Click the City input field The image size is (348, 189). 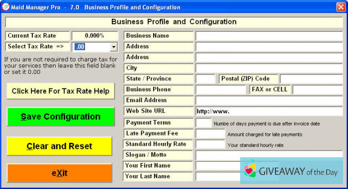(269, 68)
